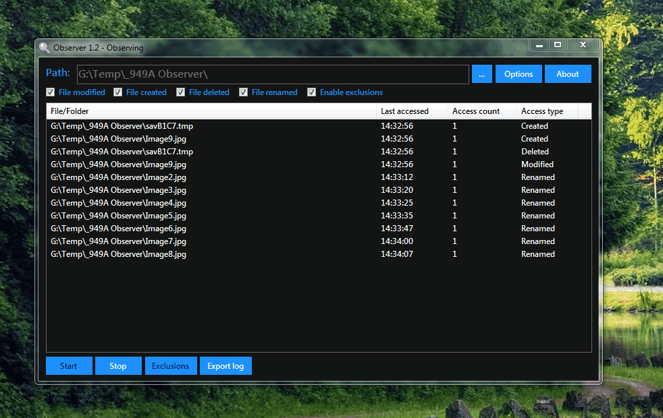Click the Observer magnifier icon in title bar
This screenshot has width=663, height=418.
point(45,47)
